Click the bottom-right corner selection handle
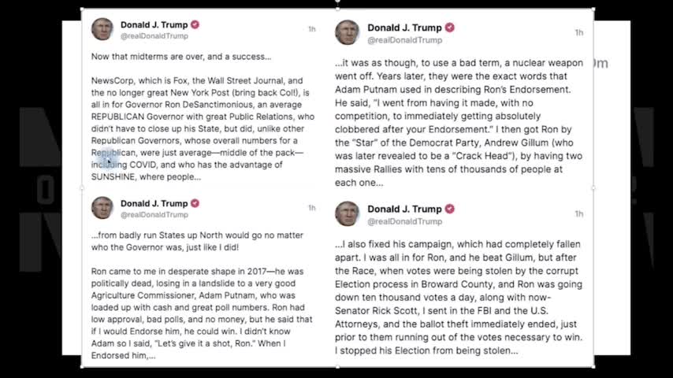 pyautogui.click(x=593, y=366)
